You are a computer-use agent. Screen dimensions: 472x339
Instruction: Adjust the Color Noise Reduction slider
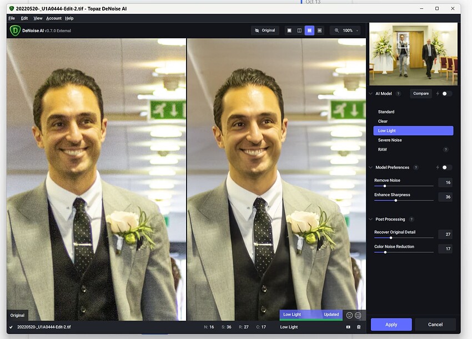pyautogui.click(x=385, y=253)
